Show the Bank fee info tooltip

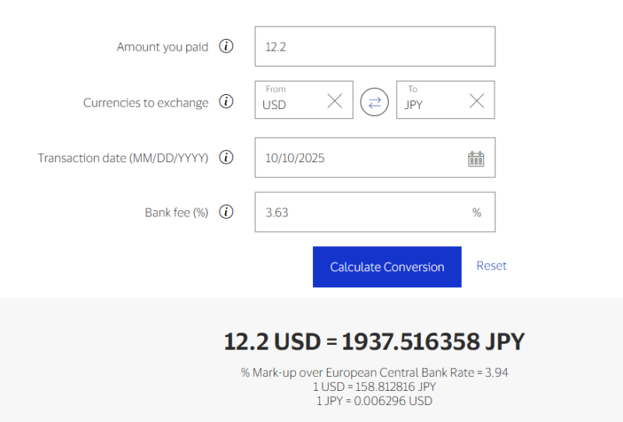click(x=227, y=212)
